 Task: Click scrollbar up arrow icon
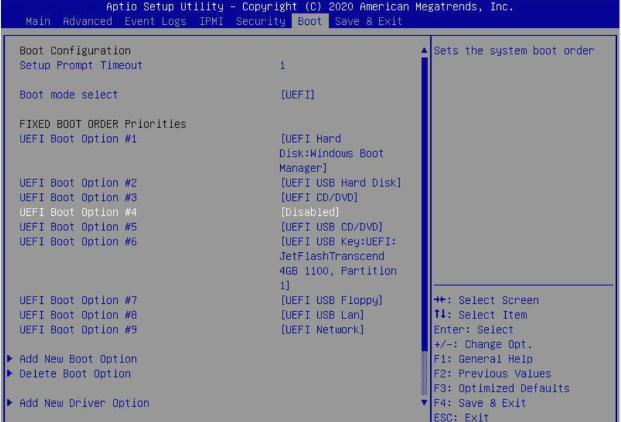(x=425, y=52)
